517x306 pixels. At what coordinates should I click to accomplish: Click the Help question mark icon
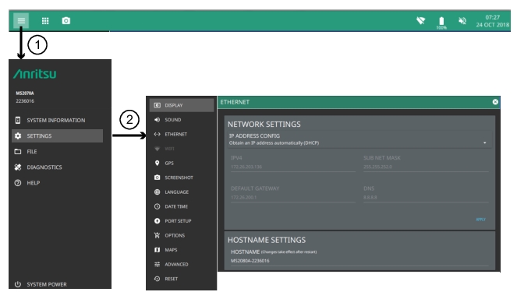18,183
